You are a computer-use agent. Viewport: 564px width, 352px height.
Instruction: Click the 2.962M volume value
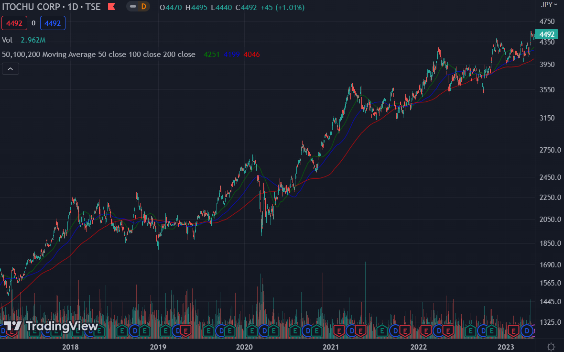pos(33,40)
